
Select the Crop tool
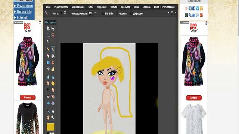tap(48, 29)
